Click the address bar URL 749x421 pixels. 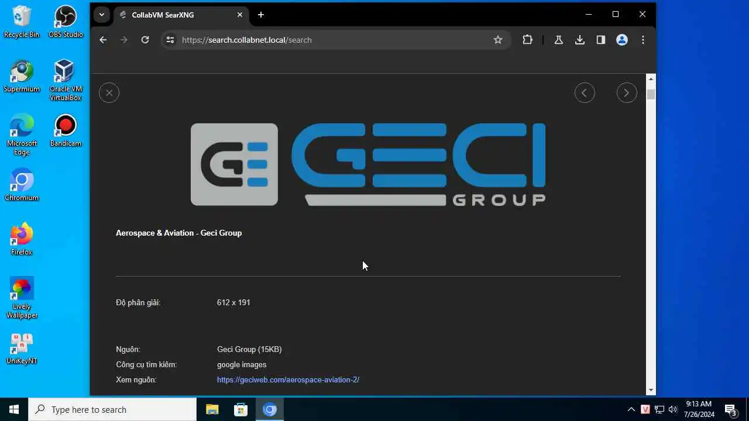(x=246, y=40)
